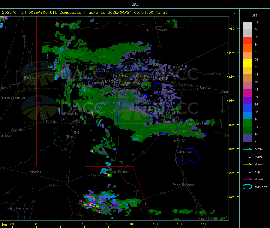Click the cyan 50YD arrow legend symbol
The width and height of the screenshot is (270, 228).
click(x=247, y=149)
